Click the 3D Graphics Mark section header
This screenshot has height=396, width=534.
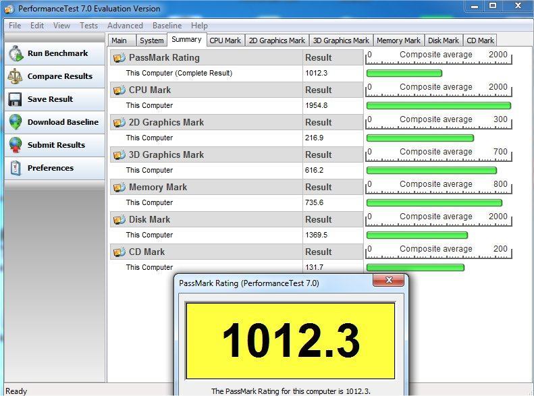(x=207, y=154)
